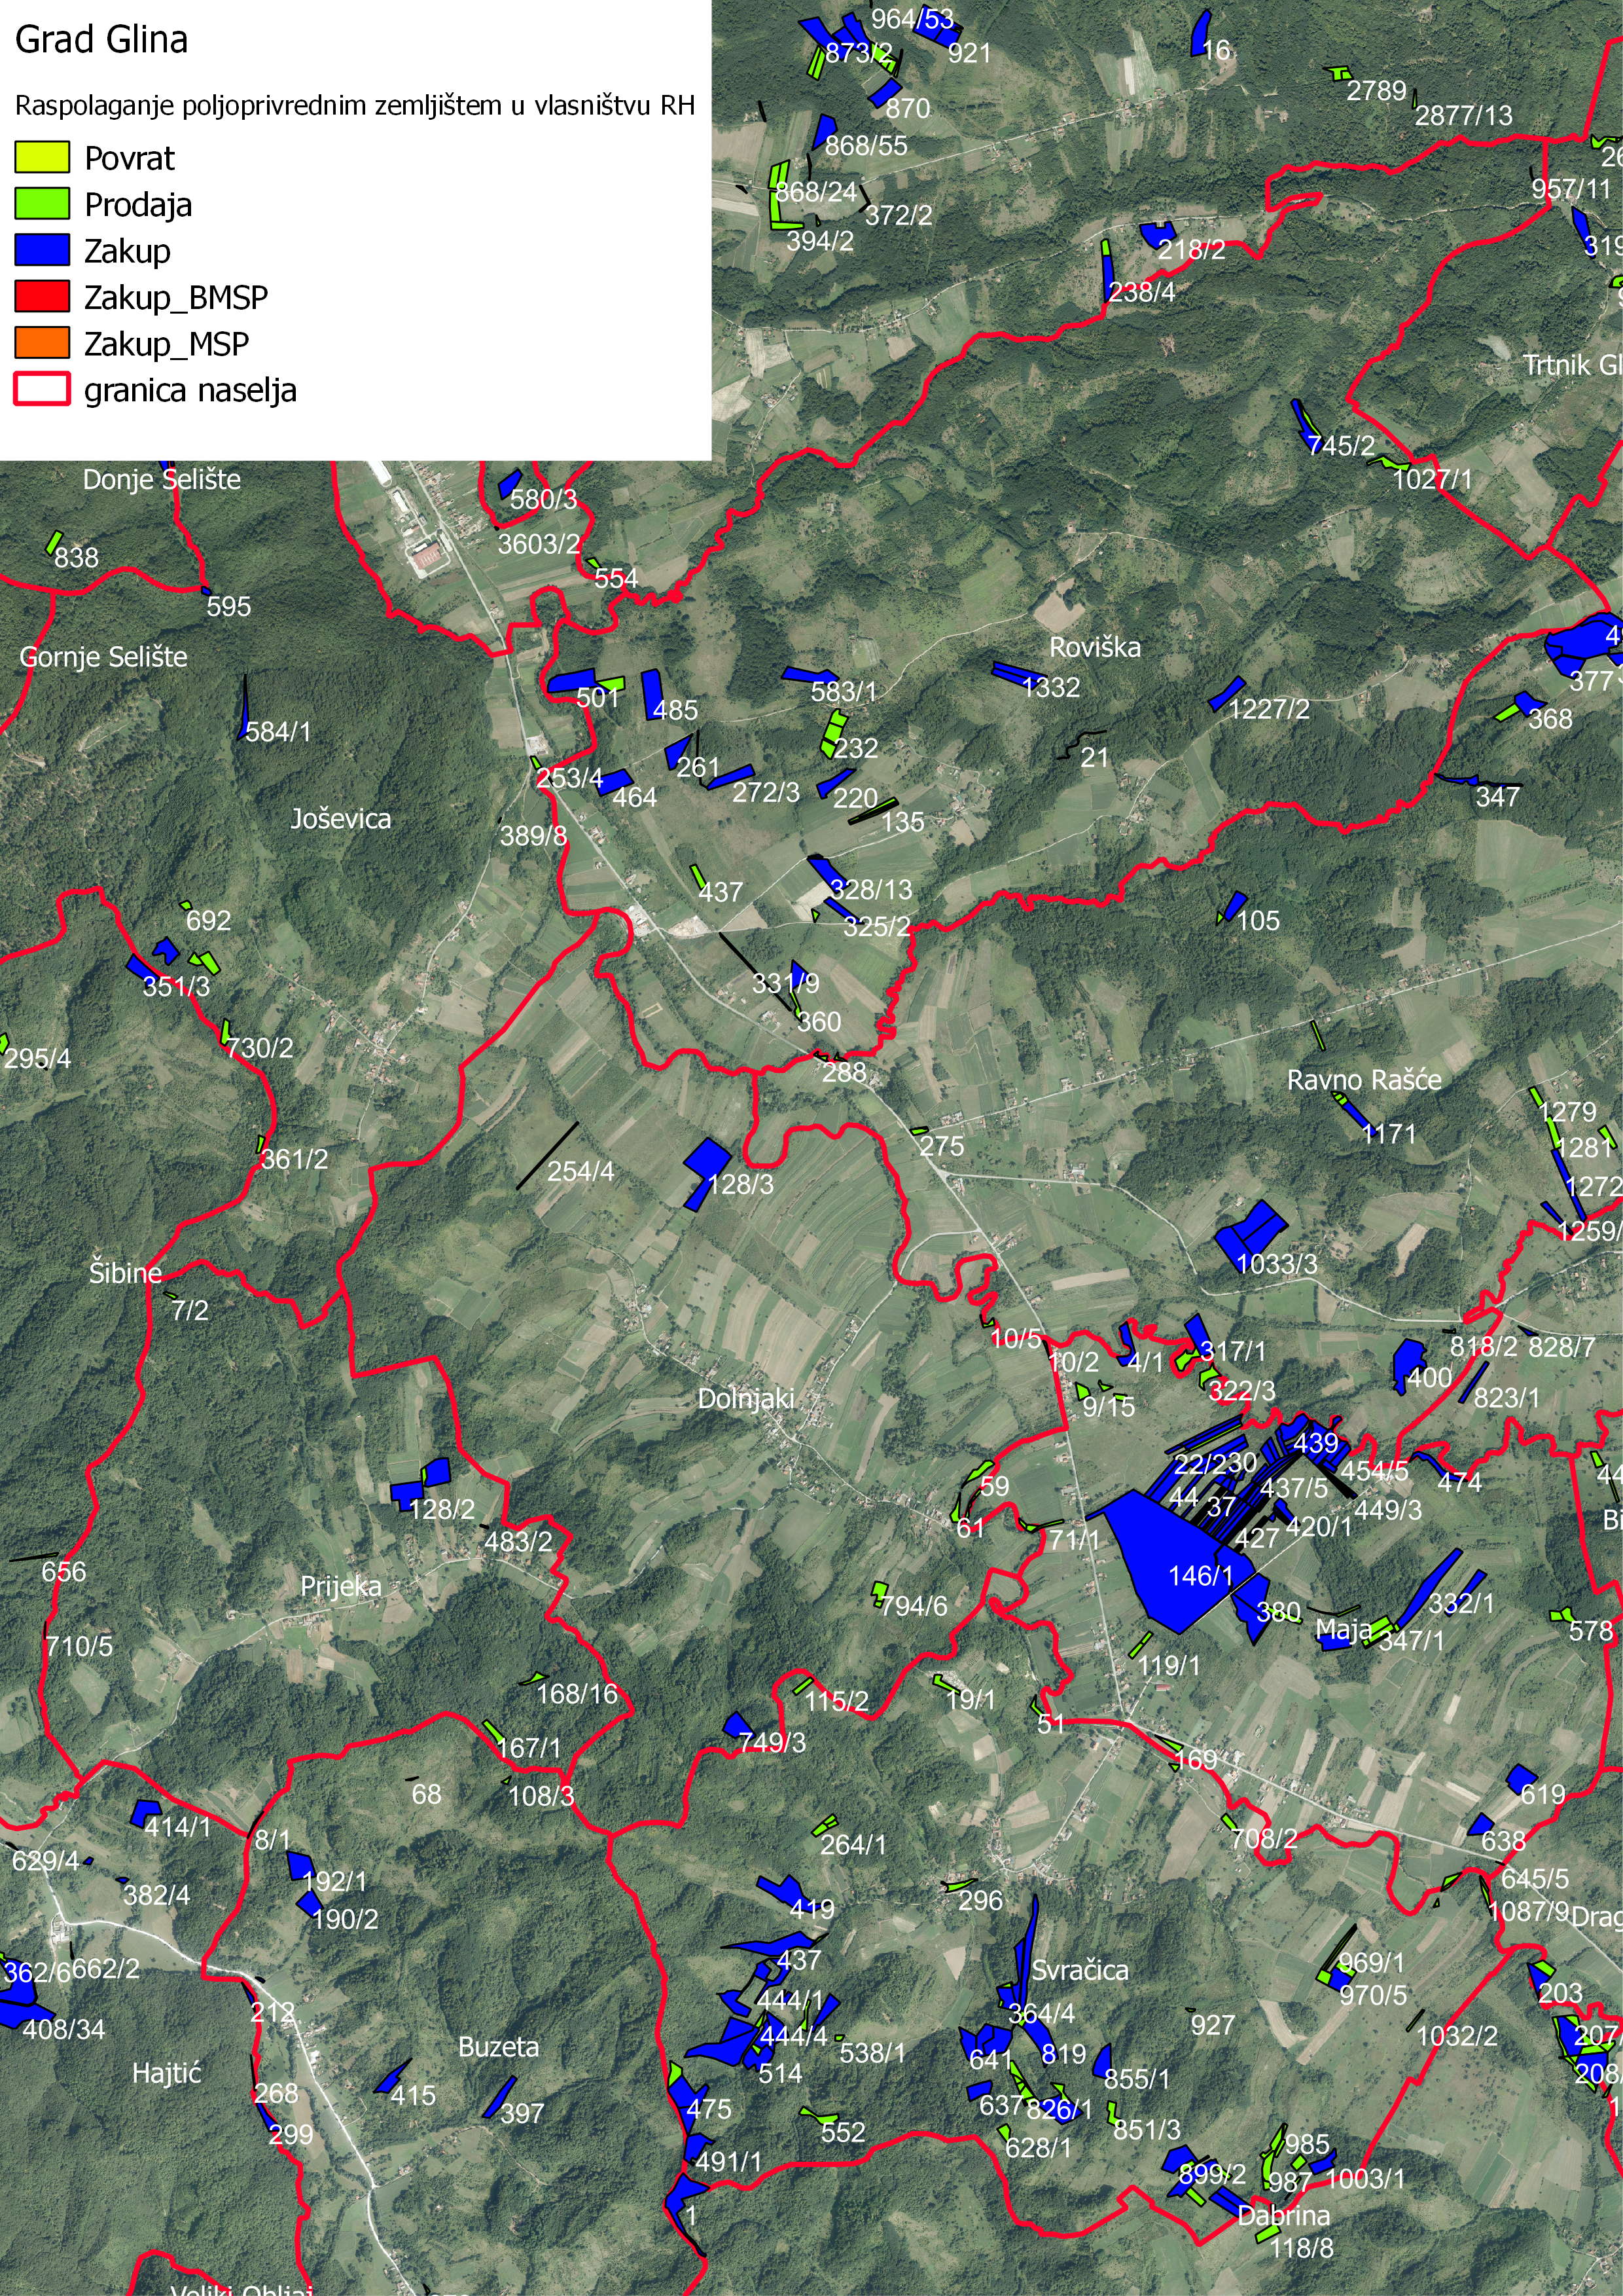
Task: Click the orange Zakup_MSP legend swatch
Action: point(42,343)
